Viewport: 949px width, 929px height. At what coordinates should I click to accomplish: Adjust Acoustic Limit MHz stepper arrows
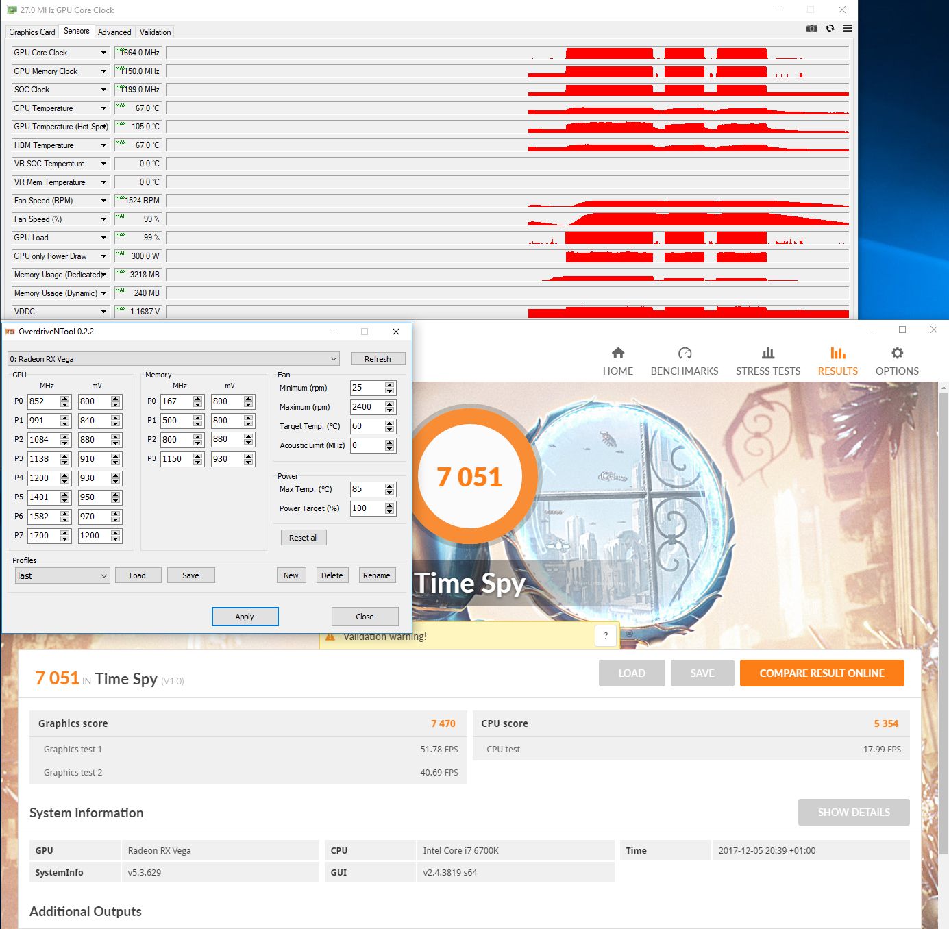click(390, 445)
